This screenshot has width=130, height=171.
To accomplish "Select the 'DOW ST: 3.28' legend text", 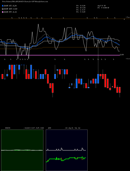I will click(x=10, y=6).
